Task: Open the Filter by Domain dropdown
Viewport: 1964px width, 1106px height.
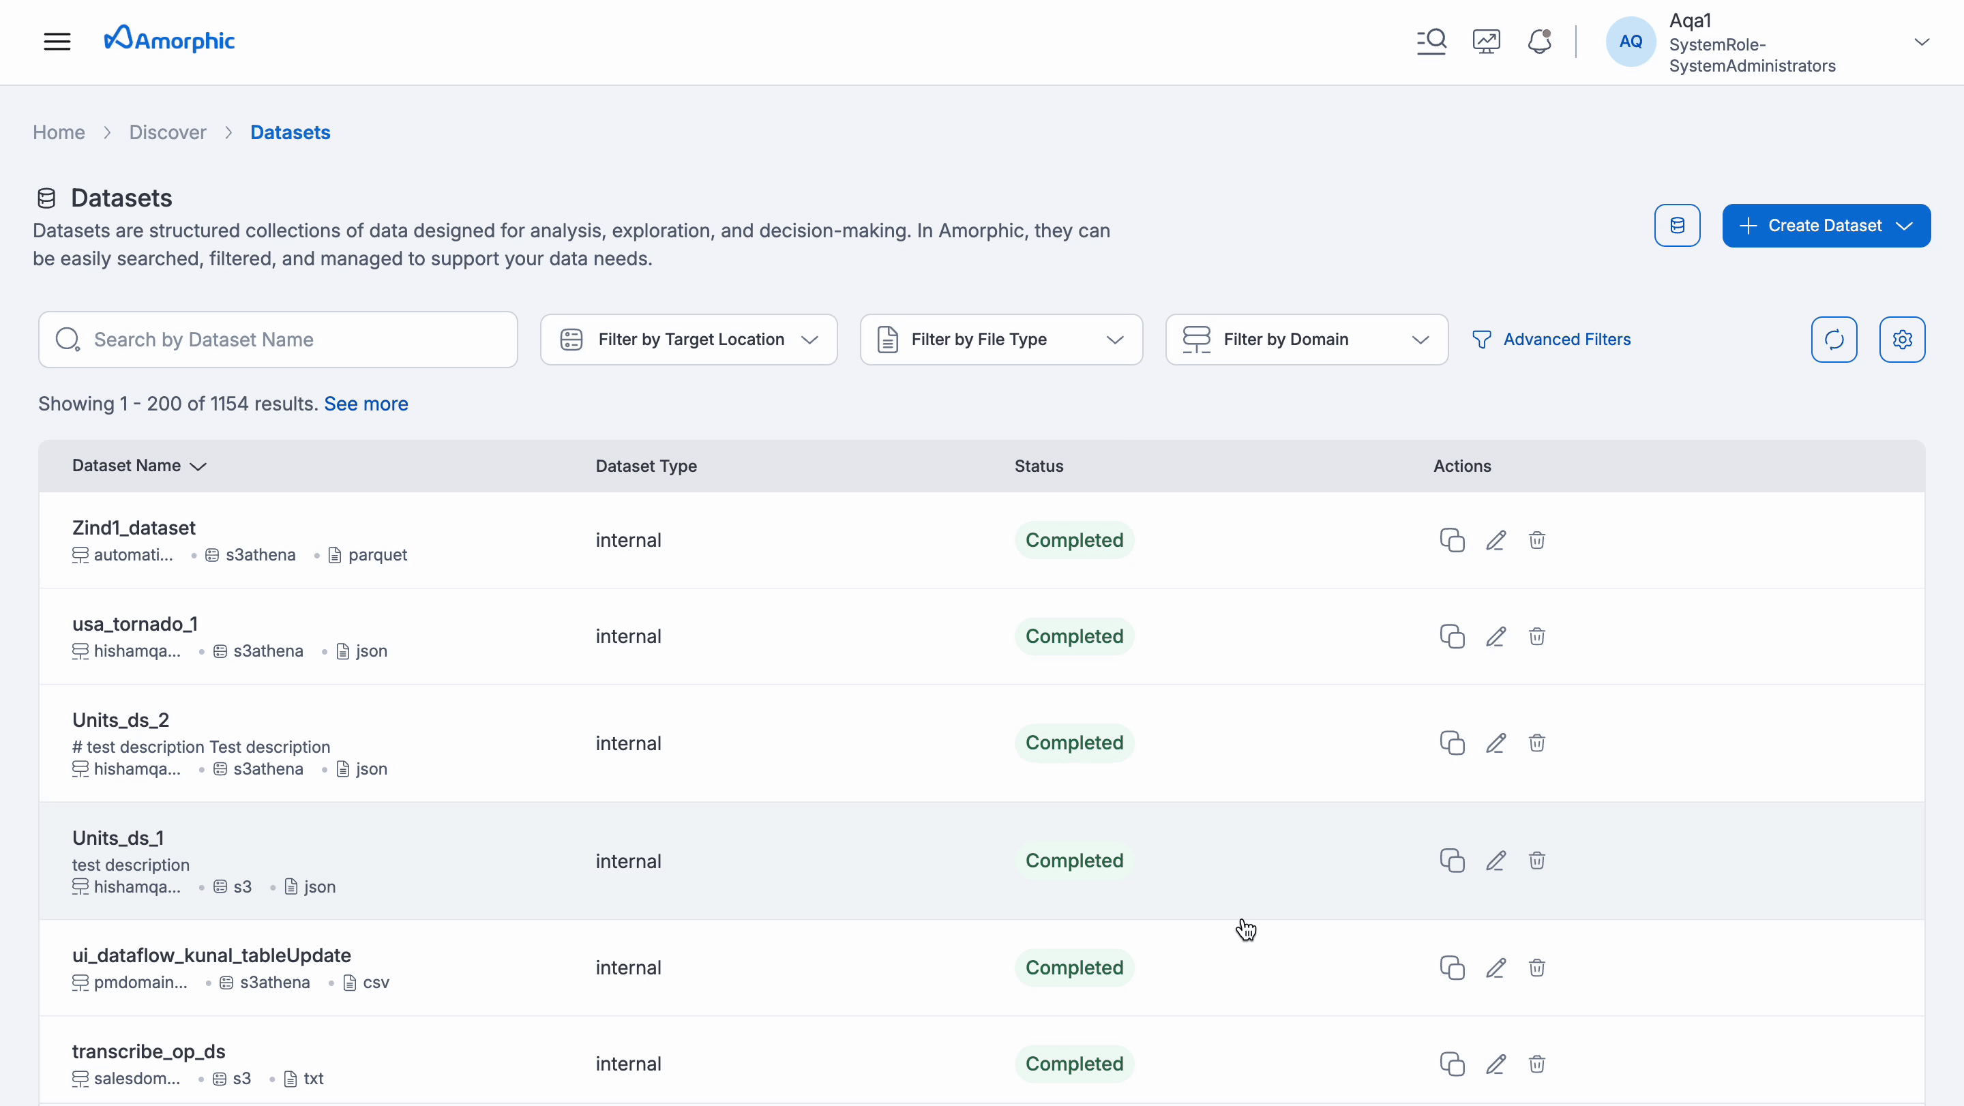Action: click(1306, 339)
